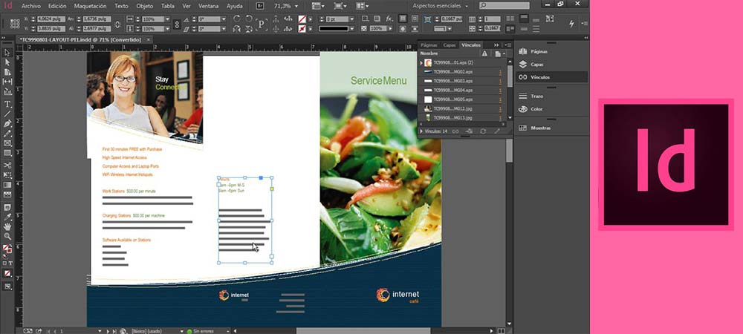Open the Muestras swatches panel

(x=540, y=128)
